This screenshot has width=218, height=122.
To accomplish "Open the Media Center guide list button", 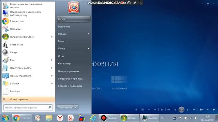I will [142, 109].
